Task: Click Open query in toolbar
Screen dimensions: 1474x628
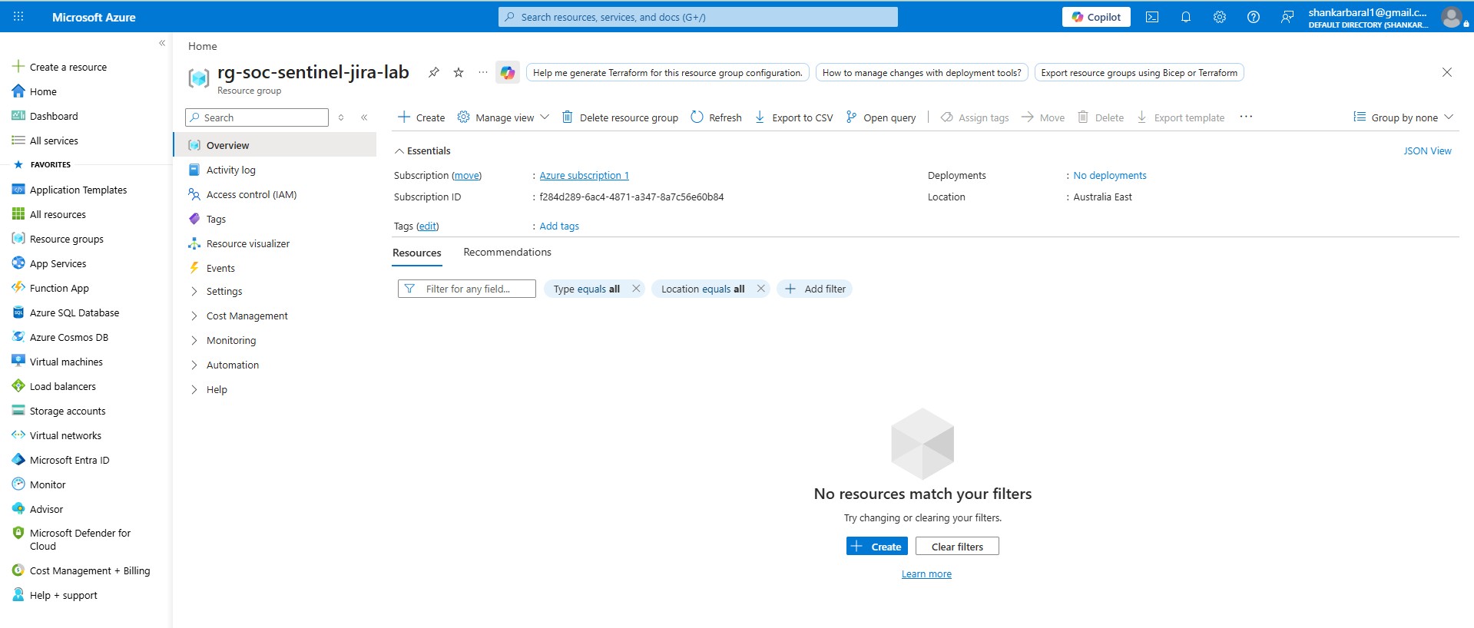Action: pos(881,117)
